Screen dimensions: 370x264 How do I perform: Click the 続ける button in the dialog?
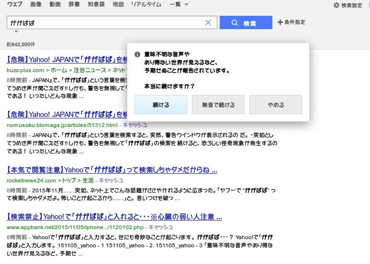(161, 105)
